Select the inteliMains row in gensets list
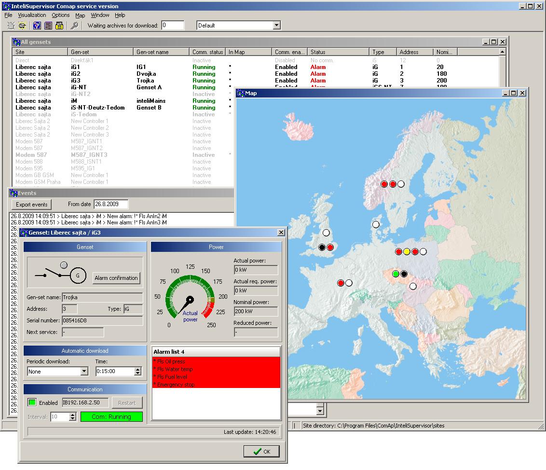The image size is (546, 470). pos(123,101)
